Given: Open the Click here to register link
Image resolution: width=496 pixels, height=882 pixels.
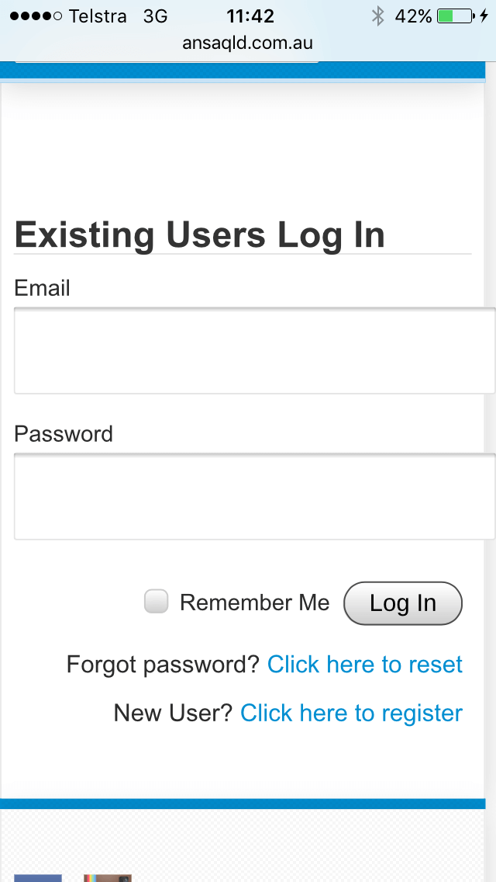Looking at the screenshot, I should [x=351, y=714].
